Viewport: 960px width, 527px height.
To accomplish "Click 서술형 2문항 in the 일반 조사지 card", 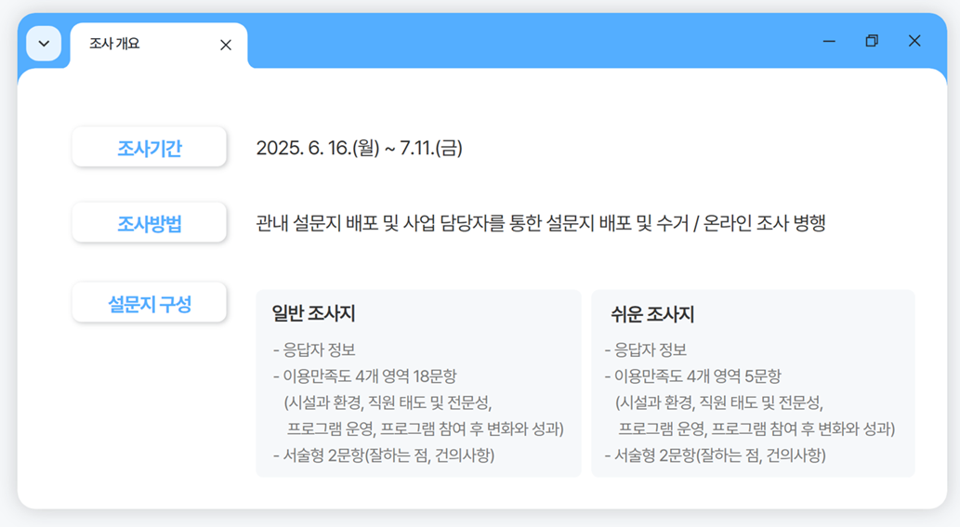I will 384,455.
